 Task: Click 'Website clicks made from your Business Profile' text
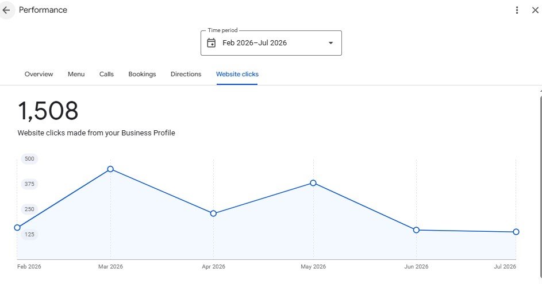tap(96, 133)
